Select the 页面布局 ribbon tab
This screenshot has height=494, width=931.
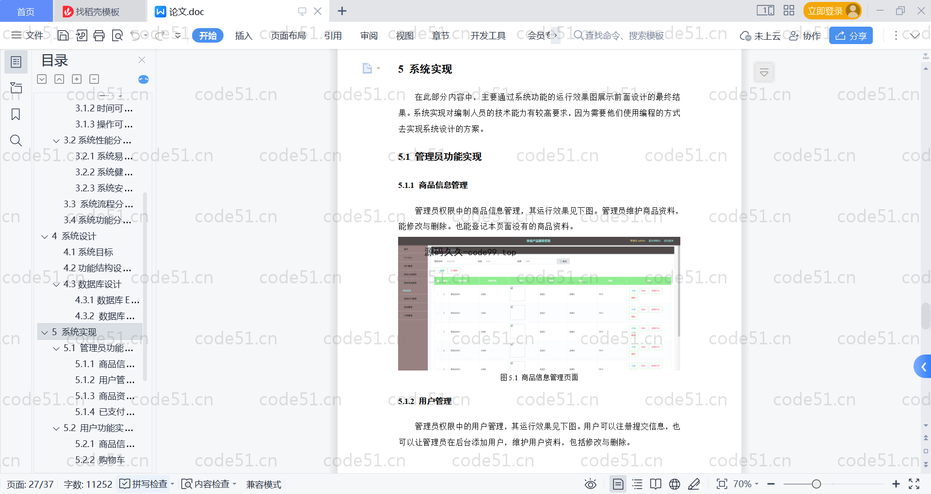click(288, 35)
